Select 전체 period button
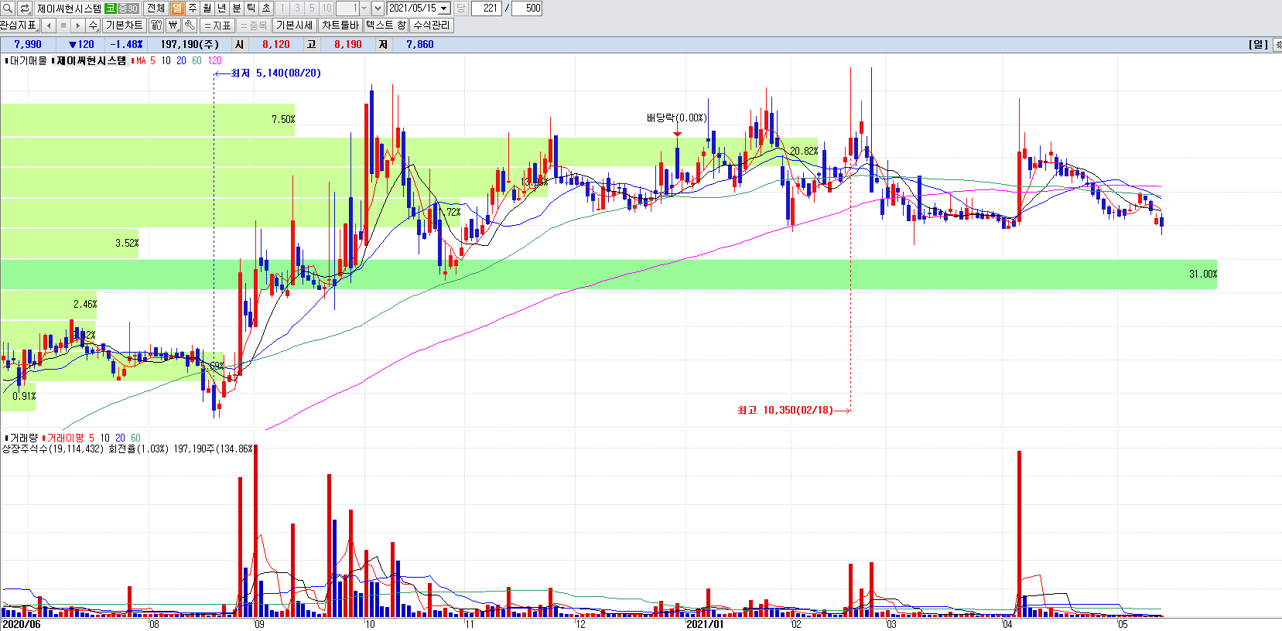1282x631 pixels. 156,8
